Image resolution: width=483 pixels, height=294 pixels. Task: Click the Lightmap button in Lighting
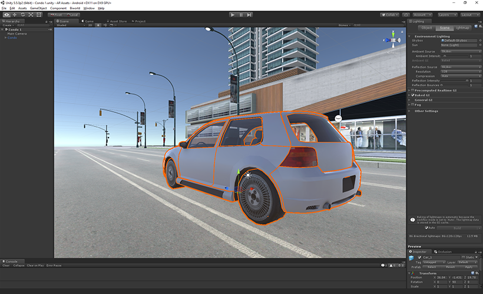click(462, 28)
